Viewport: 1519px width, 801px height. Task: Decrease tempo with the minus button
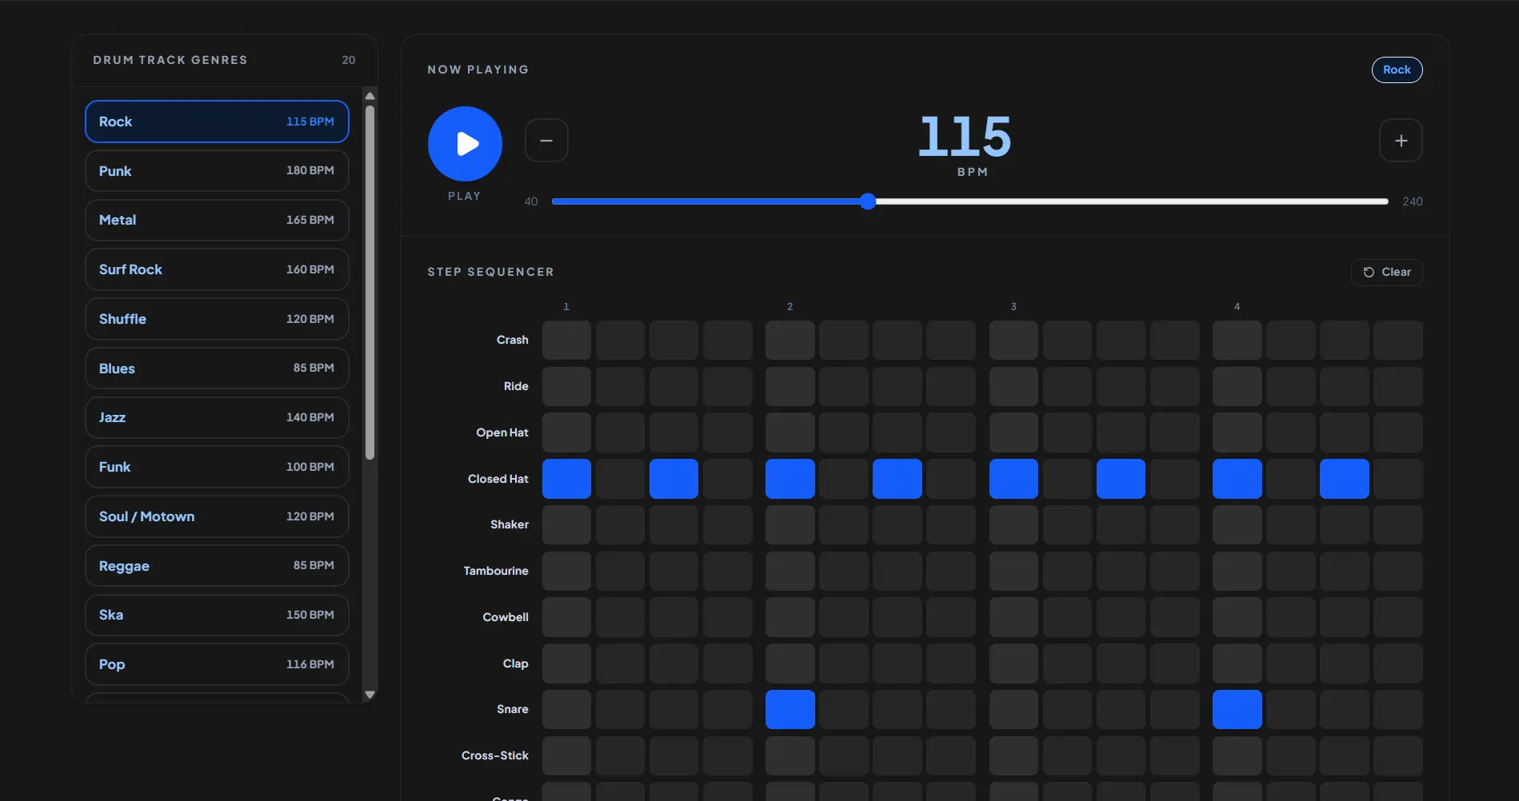point(546,141)
